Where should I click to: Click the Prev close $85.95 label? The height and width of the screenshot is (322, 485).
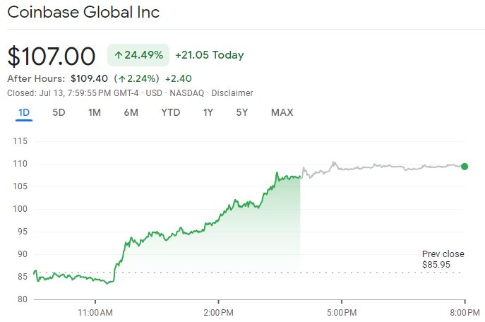443,259
